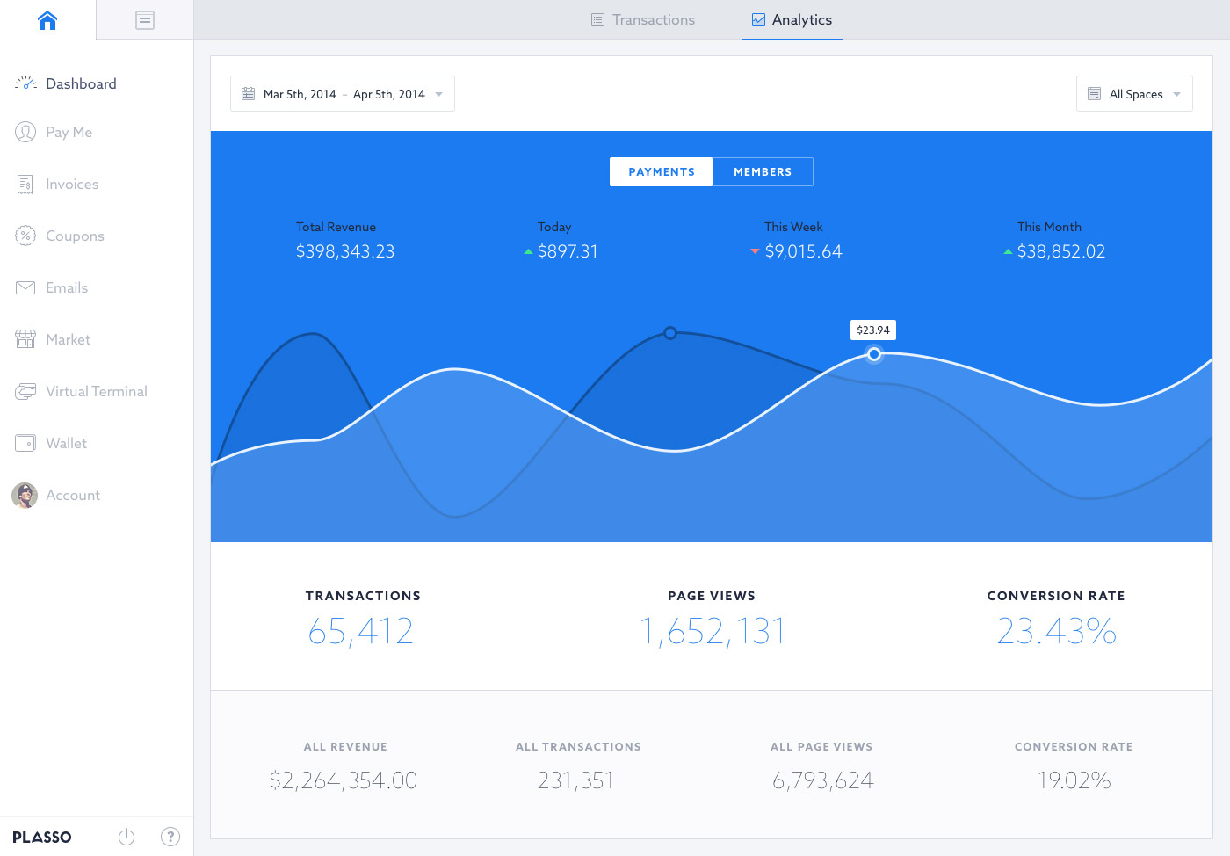
Task: Open the list view icon tab
Action: pyautogui.click(x=145, y=20)
